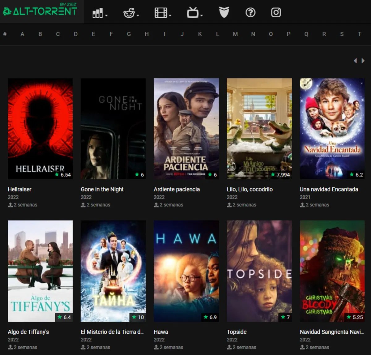This screenshot has width=371, height=355.
Task: Click the Una navidad Encantada title
Action: (x=329, y=189)
